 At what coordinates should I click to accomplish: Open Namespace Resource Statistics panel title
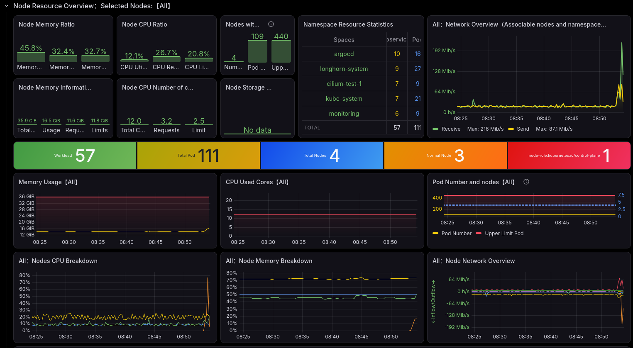(348, 24)
